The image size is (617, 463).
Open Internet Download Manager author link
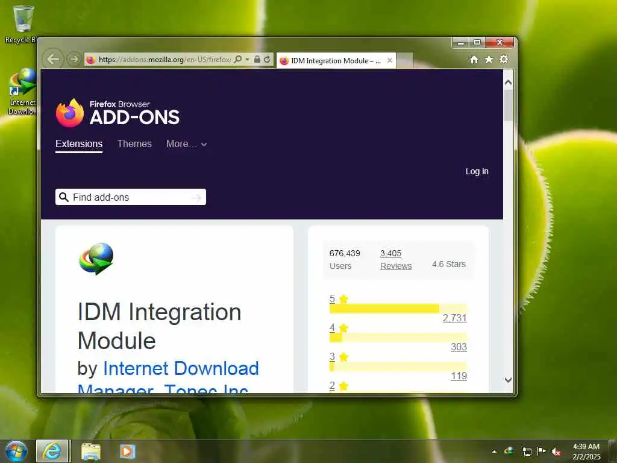tap(169, 378)
